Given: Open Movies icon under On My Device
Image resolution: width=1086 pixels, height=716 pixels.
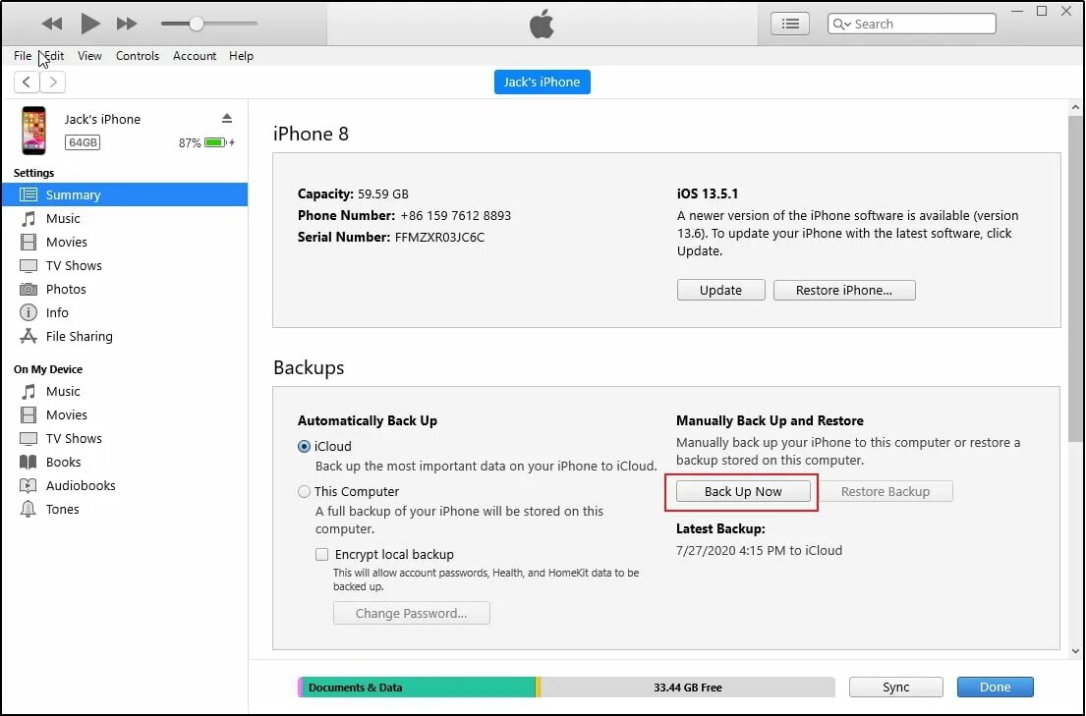Looking at the screenshot, I should 29,415.
